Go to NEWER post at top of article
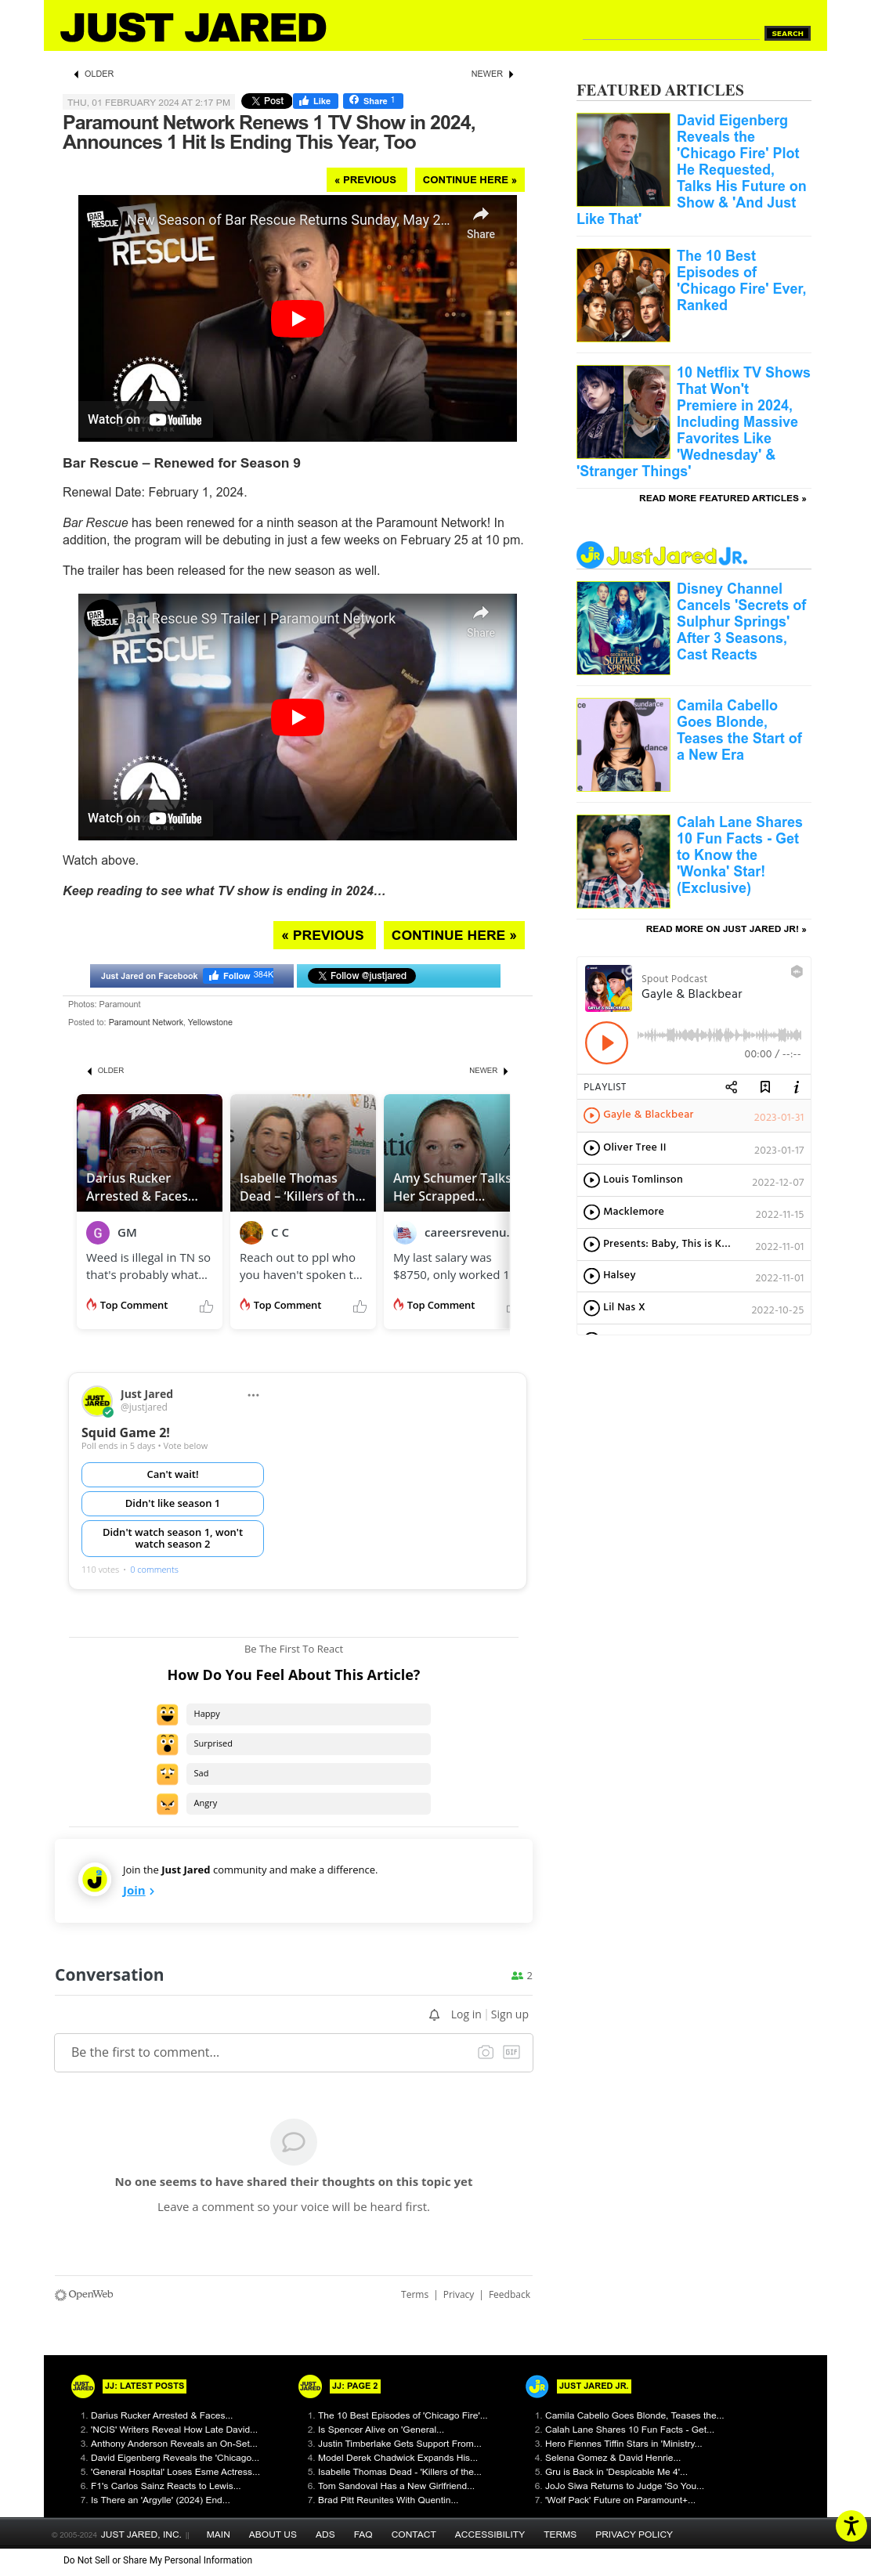The width and height of the screenshot is (871, 2576). click(x=492, y=74)
